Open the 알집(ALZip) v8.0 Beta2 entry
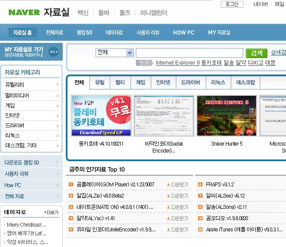The image size is (286, 247). [100, 196]
